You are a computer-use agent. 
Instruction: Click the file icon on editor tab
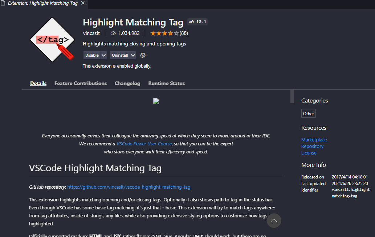[3, 3]
